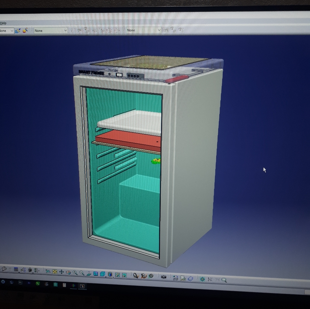Screen dimensions: 310x309
Task: Click the tree structure icon
Action: pyautogui.click(x=23, y=270)
